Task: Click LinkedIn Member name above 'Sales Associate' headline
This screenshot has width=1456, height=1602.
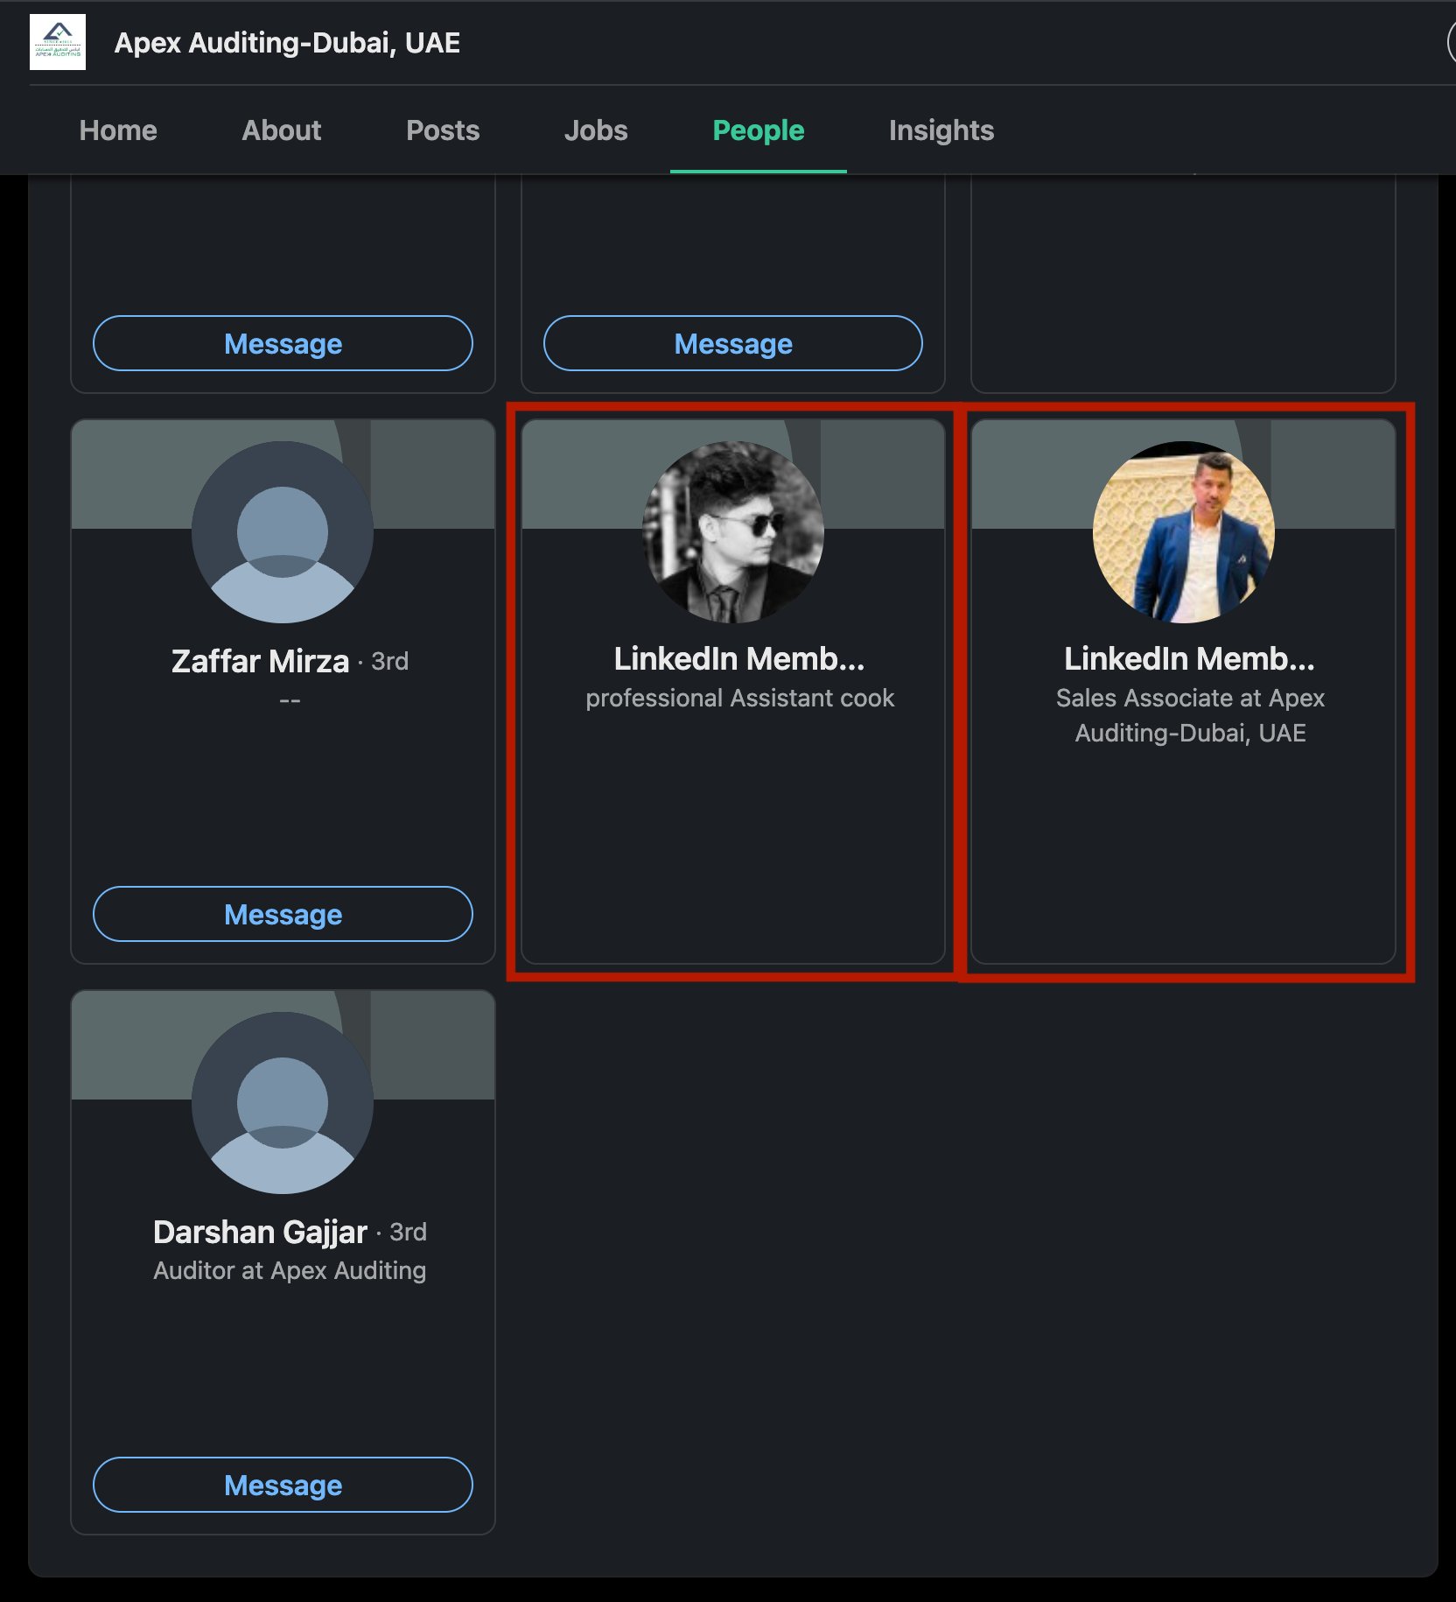Action: pyautogui.click(x=1188, y=659)
